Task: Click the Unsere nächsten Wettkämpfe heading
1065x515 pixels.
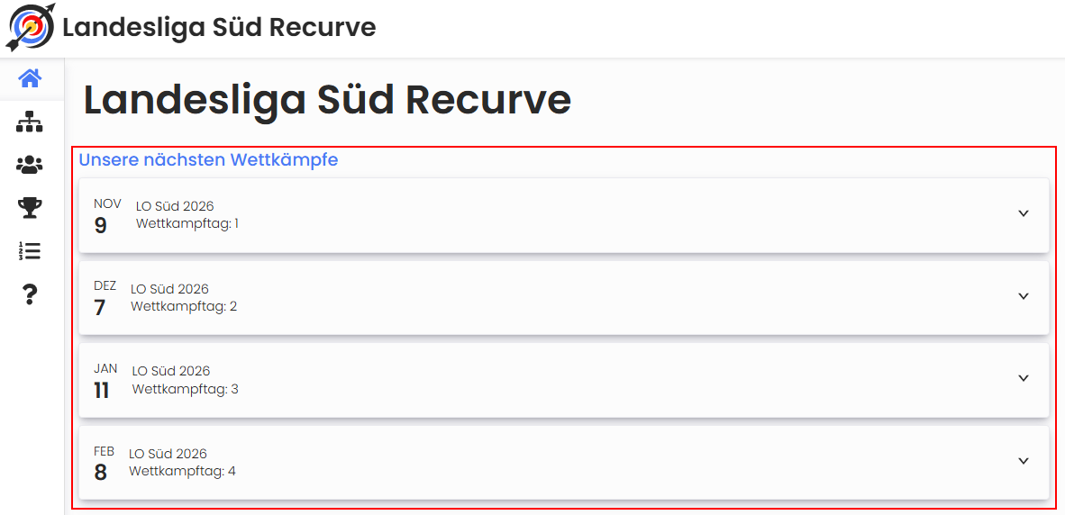Action: click(208, 160)
